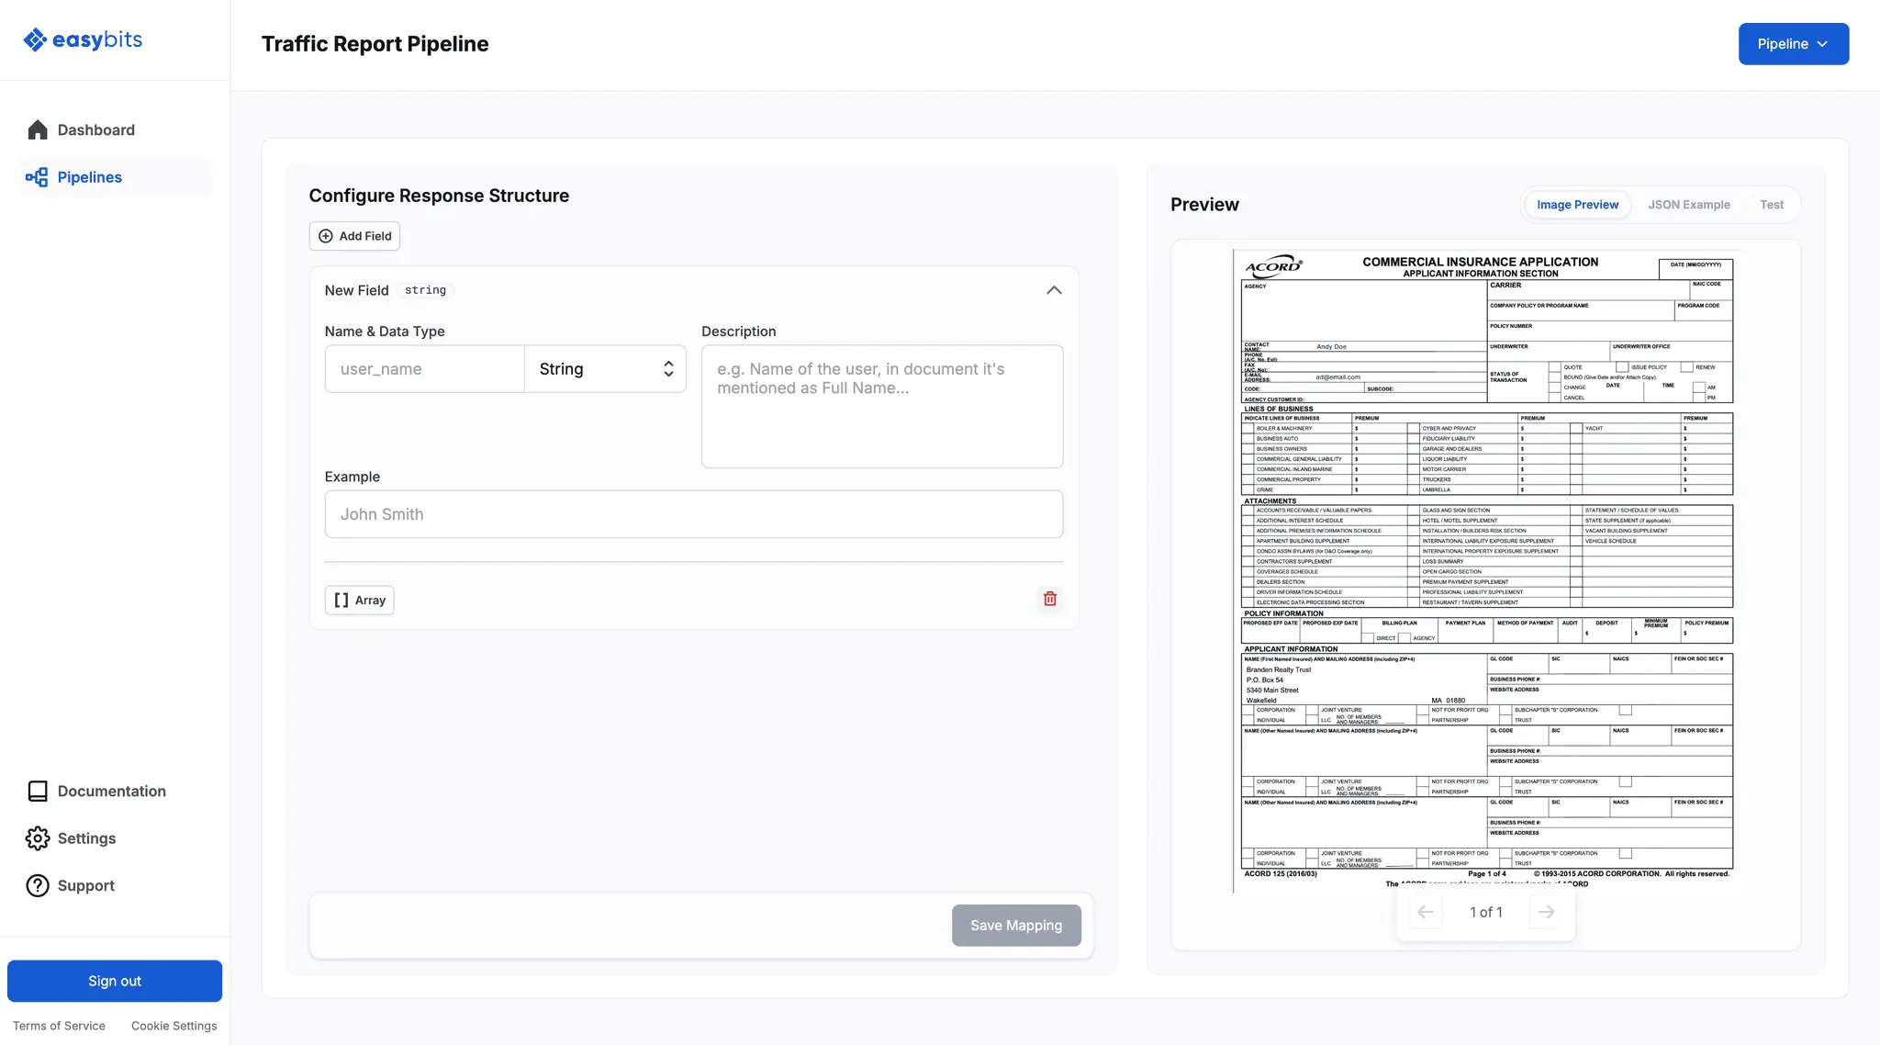Open the String data type dropdown

[605, 368]
